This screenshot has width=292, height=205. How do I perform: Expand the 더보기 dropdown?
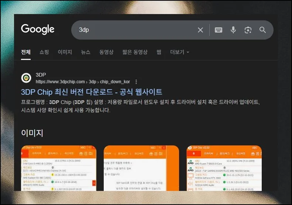[x=179, y=52]
